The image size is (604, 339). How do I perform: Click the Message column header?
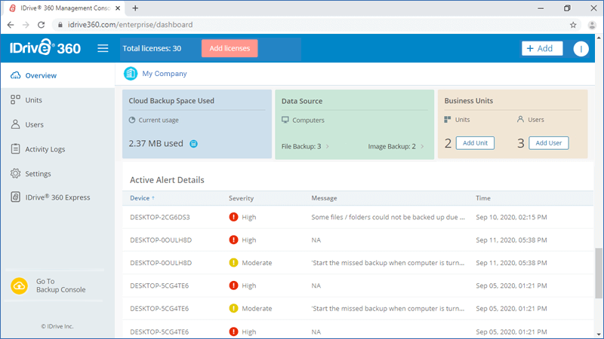(324, 198)
